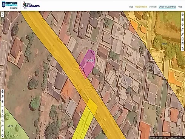Click the coordinates readout in the status bar

point(158,138)
